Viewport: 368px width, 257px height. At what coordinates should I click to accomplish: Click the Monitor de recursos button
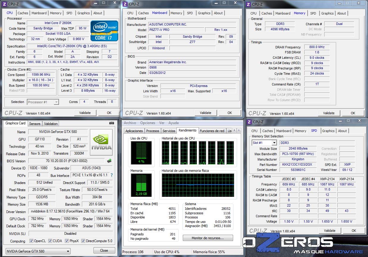pos(208,238)
